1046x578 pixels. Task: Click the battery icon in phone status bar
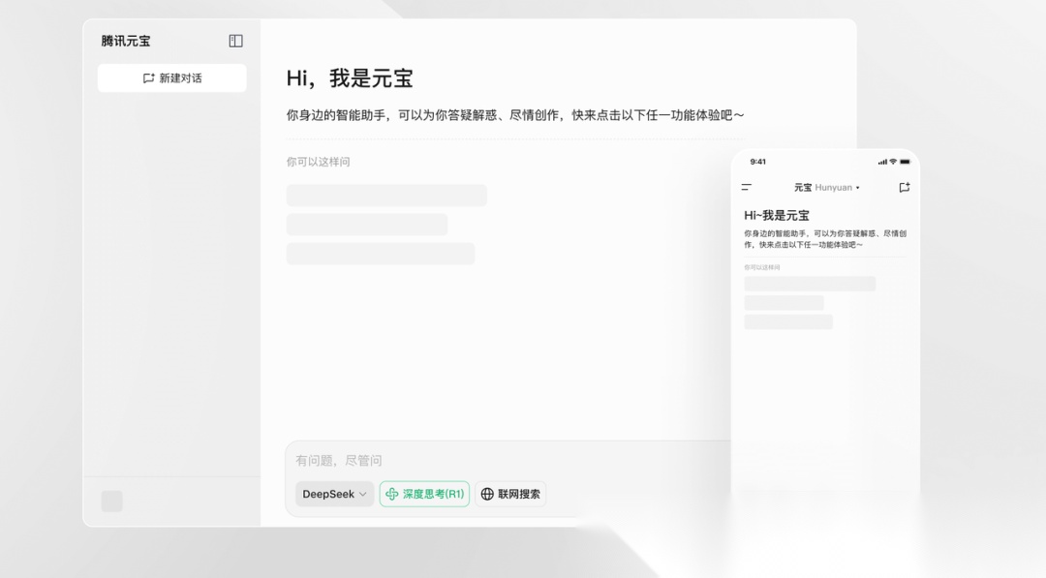[x=905, y=162]
